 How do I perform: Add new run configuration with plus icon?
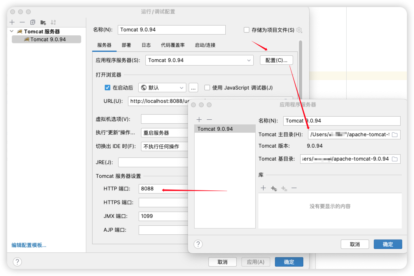point(12,22)
